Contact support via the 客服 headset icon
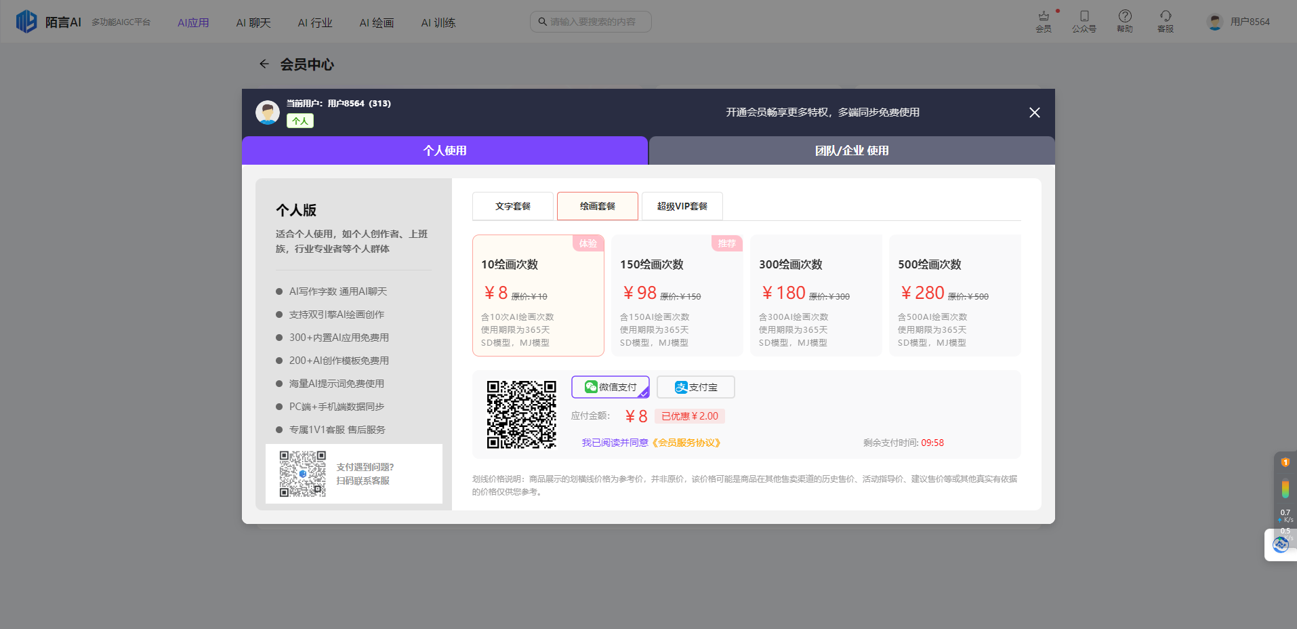This screenshot has height=629, width=1297. click(1165, 21)
